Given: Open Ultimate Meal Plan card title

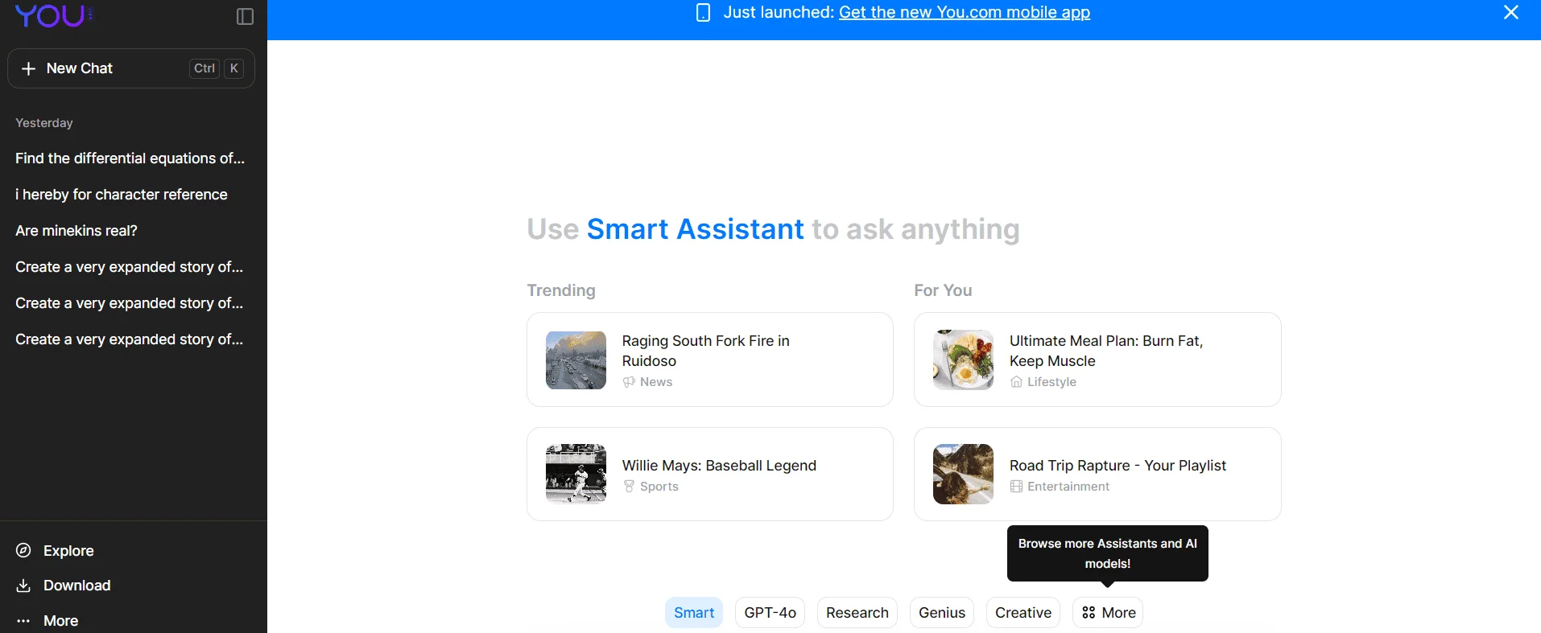Looking at the screenshot, I should coord(1106,351).
